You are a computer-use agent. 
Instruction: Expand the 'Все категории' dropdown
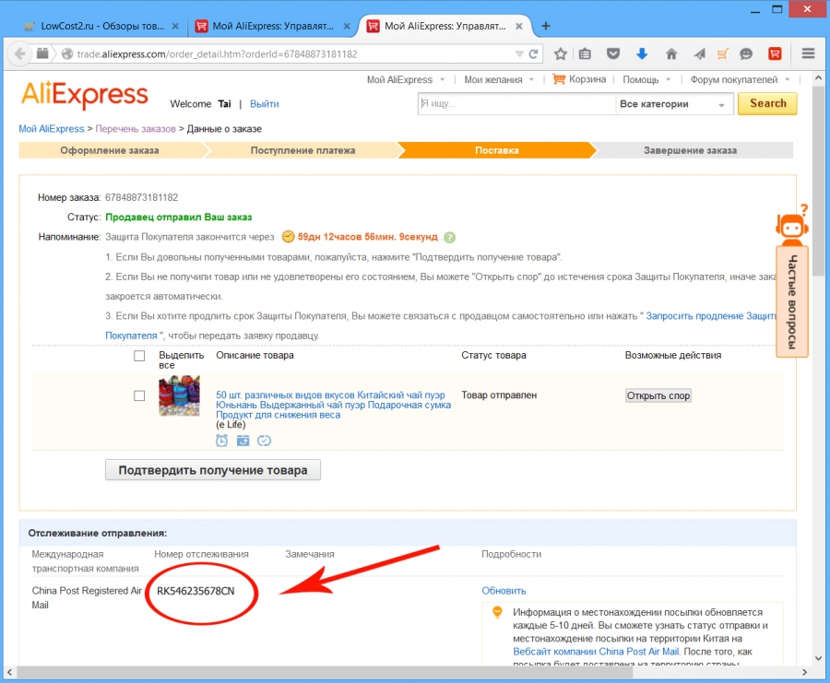[x=674, y=104]
